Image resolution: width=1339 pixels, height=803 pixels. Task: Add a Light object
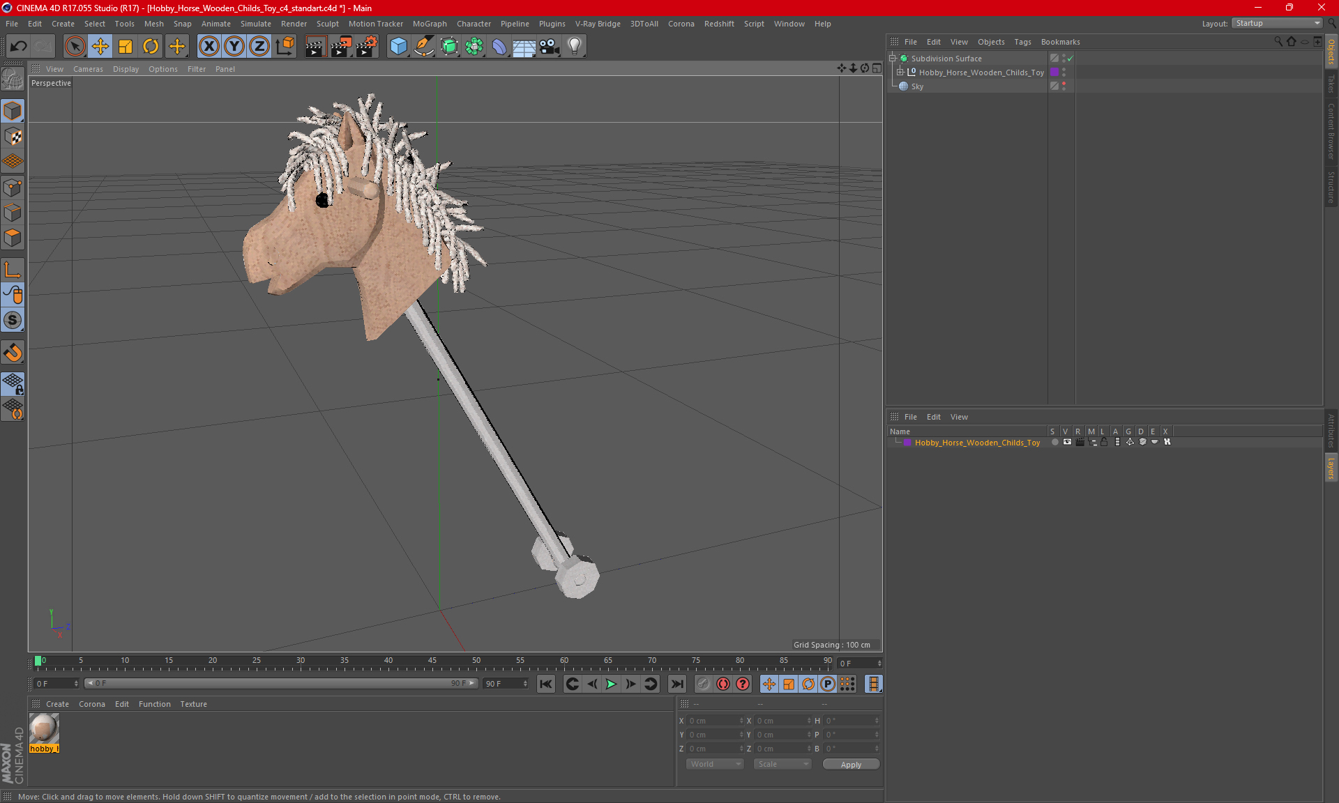pos(575,46)
